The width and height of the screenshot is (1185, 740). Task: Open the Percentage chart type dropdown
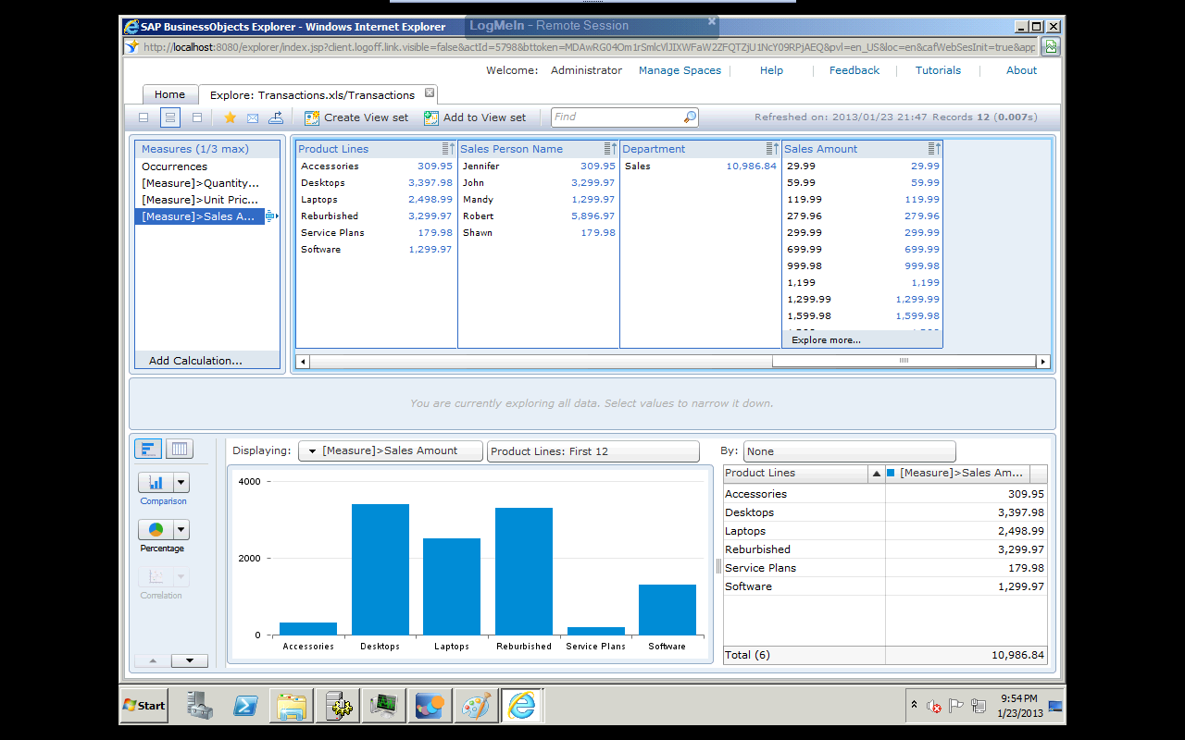pyautogui.click(x=181, y=530)
